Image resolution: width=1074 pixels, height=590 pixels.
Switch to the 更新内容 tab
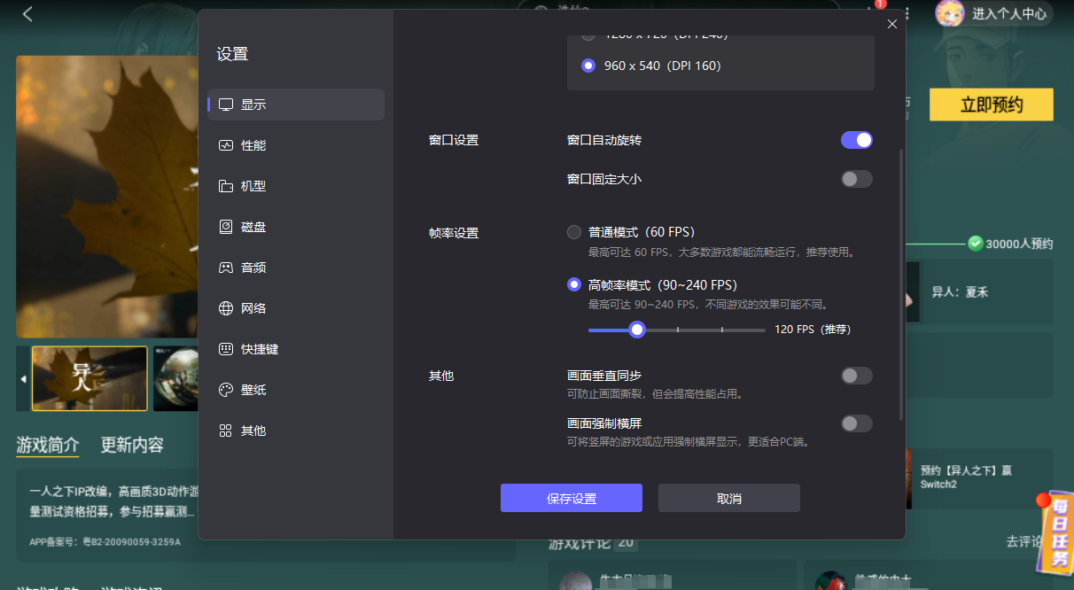[129, 446]
